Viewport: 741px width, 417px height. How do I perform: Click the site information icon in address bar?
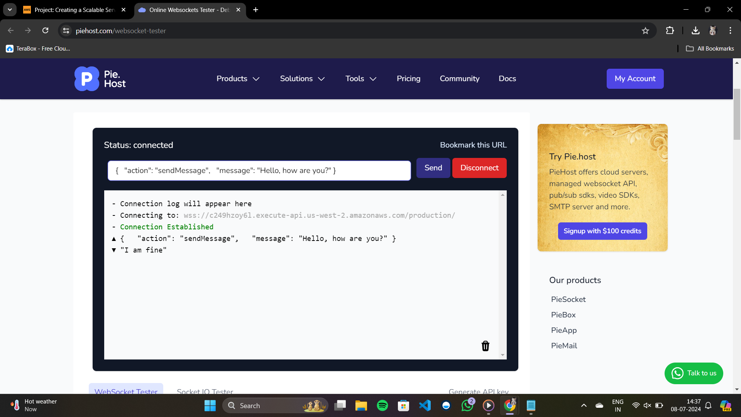[66, 31]
